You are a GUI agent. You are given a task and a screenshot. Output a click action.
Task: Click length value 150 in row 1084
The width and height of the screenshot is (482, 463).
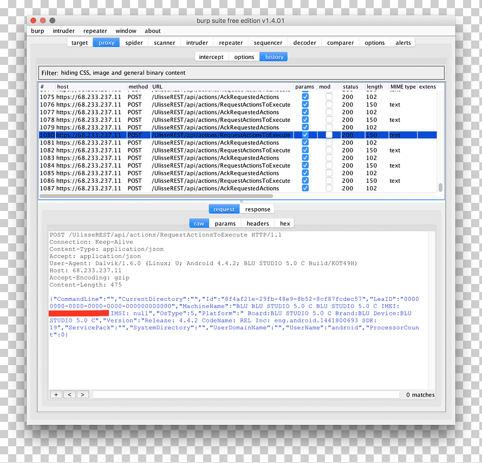tap(372, 166)
